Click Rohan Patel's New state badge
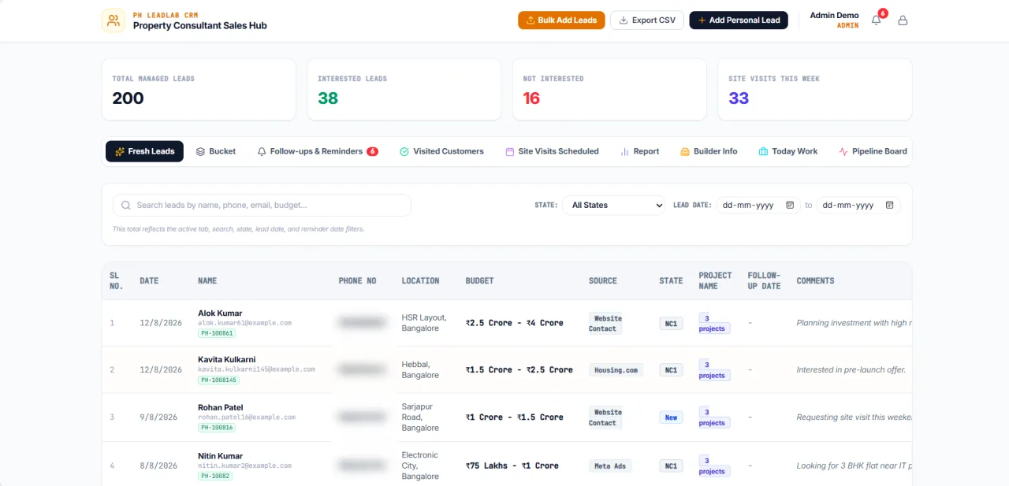 click(x=671, y=417)
